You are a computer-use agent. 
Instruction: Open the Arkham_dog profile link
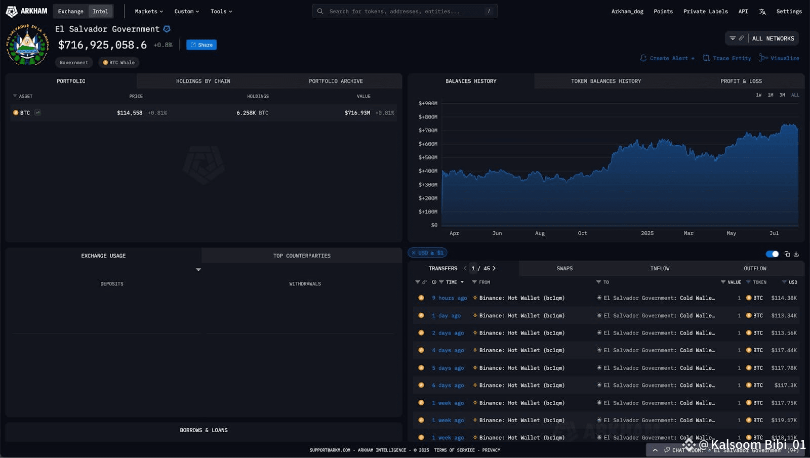(627, 11)
